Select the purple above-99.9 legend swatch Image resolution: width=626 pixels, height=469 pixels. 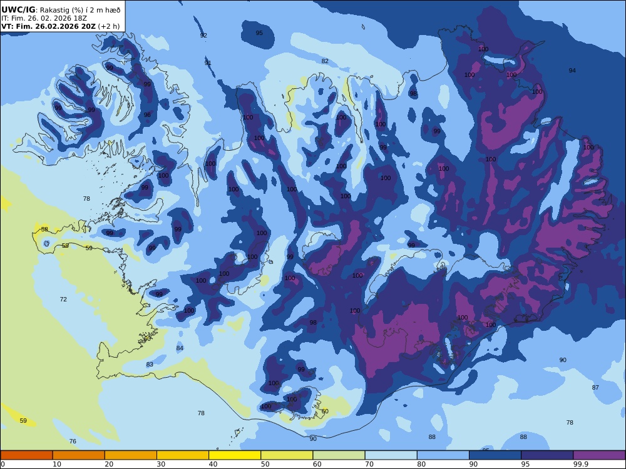[599, 455]
